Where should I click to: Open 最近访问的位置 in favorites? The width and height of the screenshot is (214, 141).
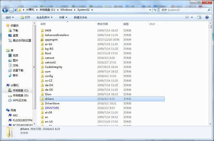[20, 40]
